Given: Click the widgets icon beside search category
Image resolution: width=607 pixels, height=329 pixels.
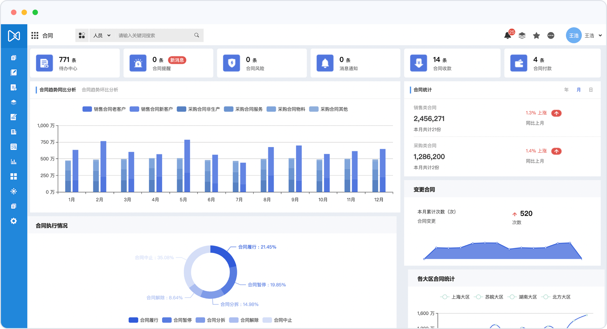Looking at the screenshot, I should tap(82, 36).
